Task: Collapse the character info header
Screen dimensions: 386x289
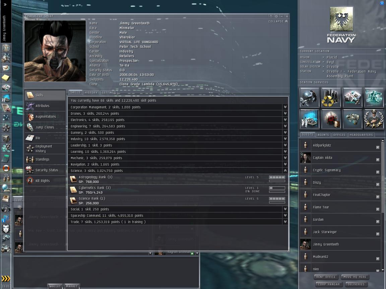Action: (x=278, y=21)
